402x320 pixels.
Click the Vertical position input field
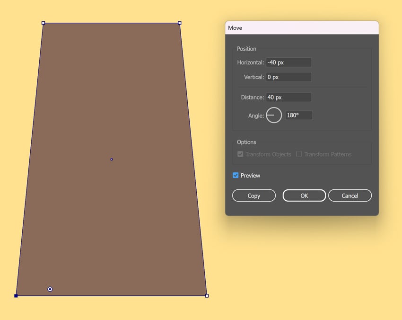[x=288, y=77]
